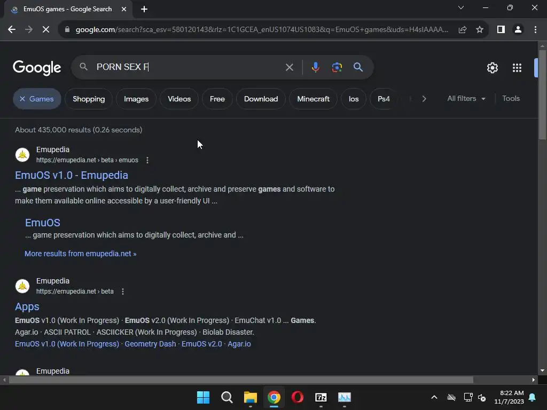
Task: Open Windows taskbar search
Action: click(x=226, y=397)
